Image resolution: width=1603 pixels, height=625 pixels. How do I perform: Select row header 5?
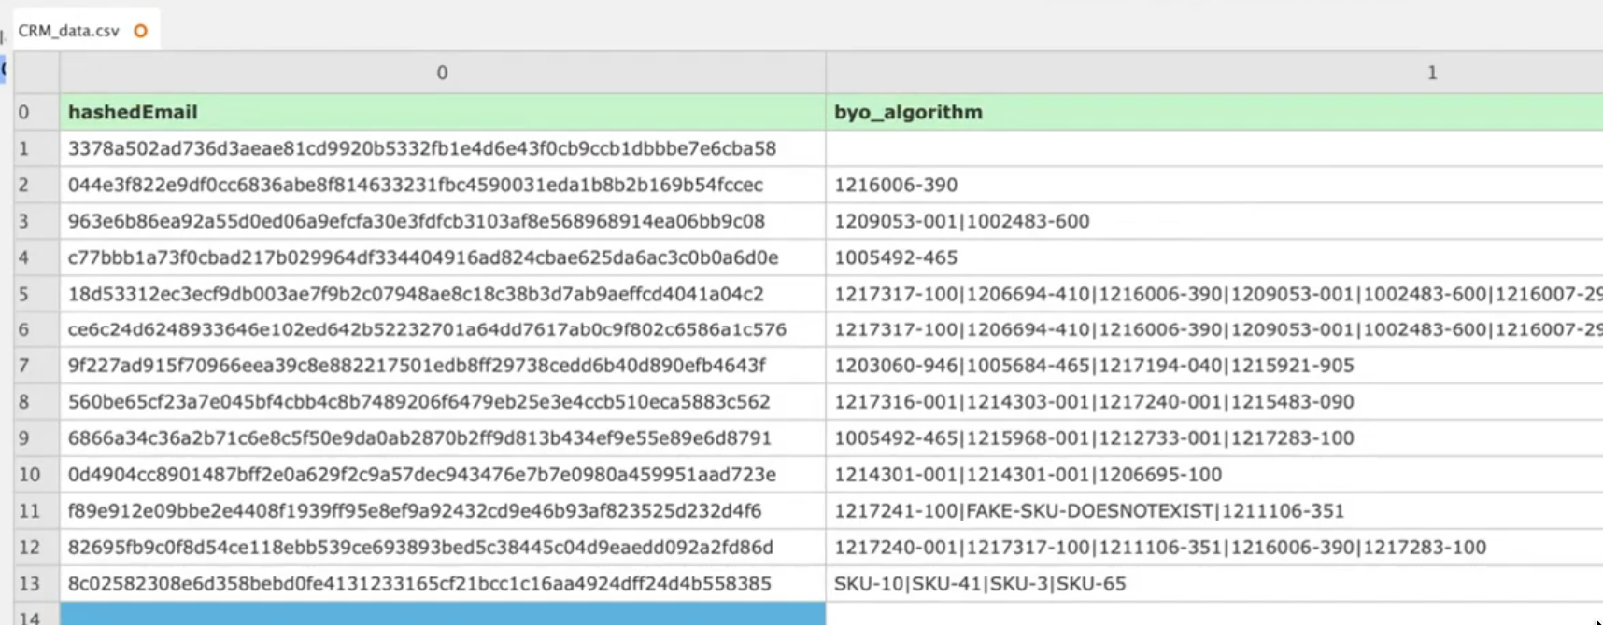(36, 294)
